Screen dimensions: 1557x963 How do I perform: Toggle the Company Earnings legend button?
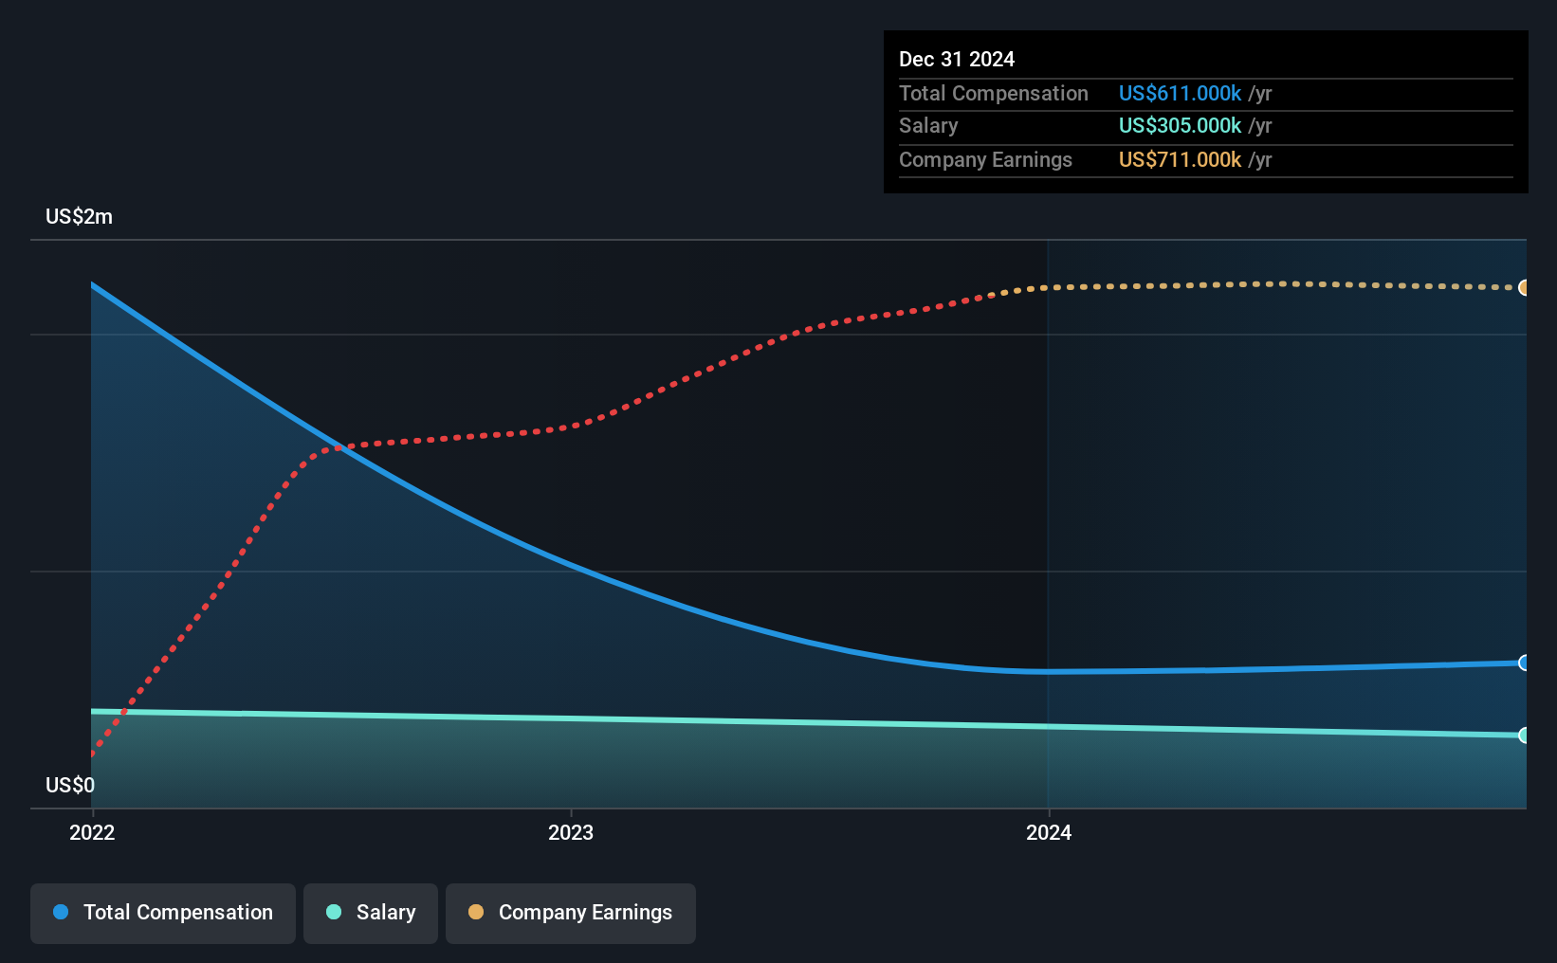pyautogui.click(x=571, y=913)
